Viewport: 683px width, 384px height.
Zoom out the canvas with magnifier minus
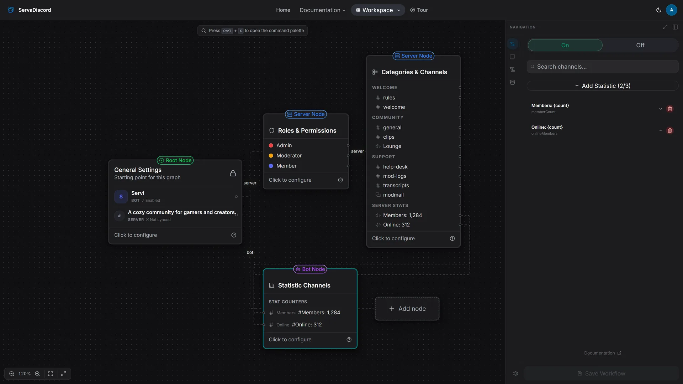coord(12,374)
